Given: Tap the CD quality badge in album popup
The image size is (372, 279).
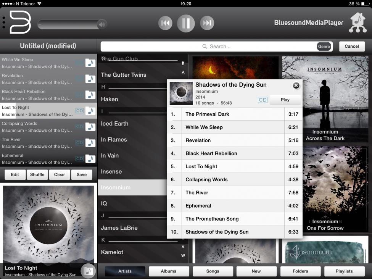Looking at the screenshot, I should [x=262, y=100].
